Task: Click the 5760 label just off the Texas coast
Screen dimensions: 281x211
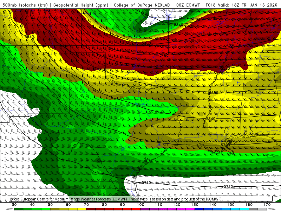Action: (146, 183)
